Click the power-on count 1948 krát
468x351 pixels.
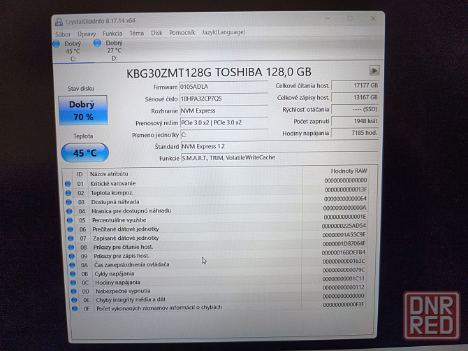(x=355, y=121)
